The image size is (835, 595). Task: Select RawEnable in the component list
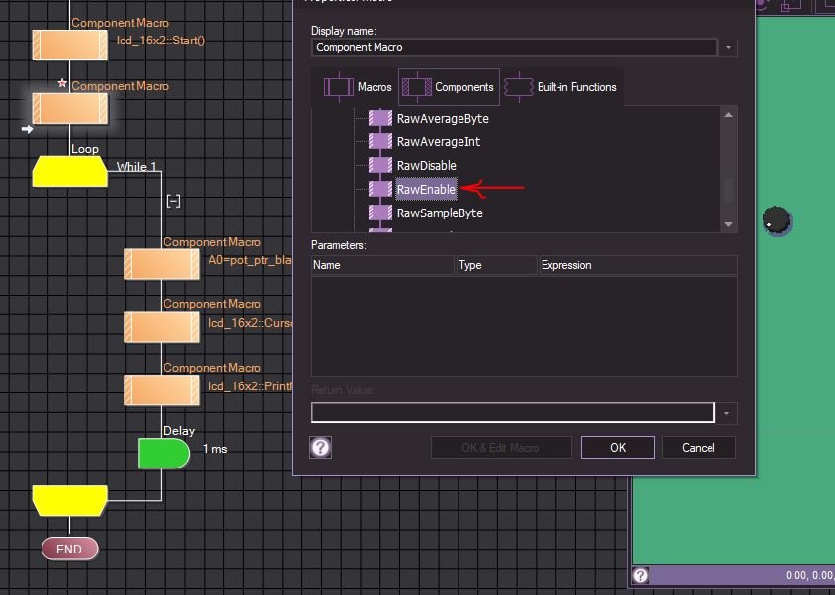(x=426, y=189)
